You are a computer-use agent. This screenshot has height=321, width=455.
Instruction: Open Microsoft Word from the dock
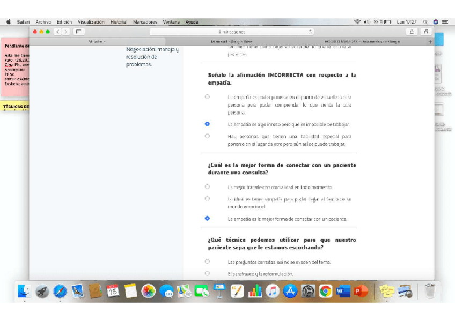[343, 291]
